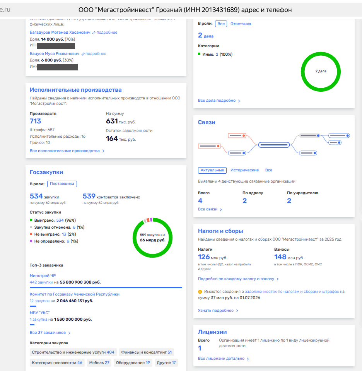The height and width of the screenshot is (371, 362).
Task: Open Все 37 заказчиков link
Action: click(48, 333)
